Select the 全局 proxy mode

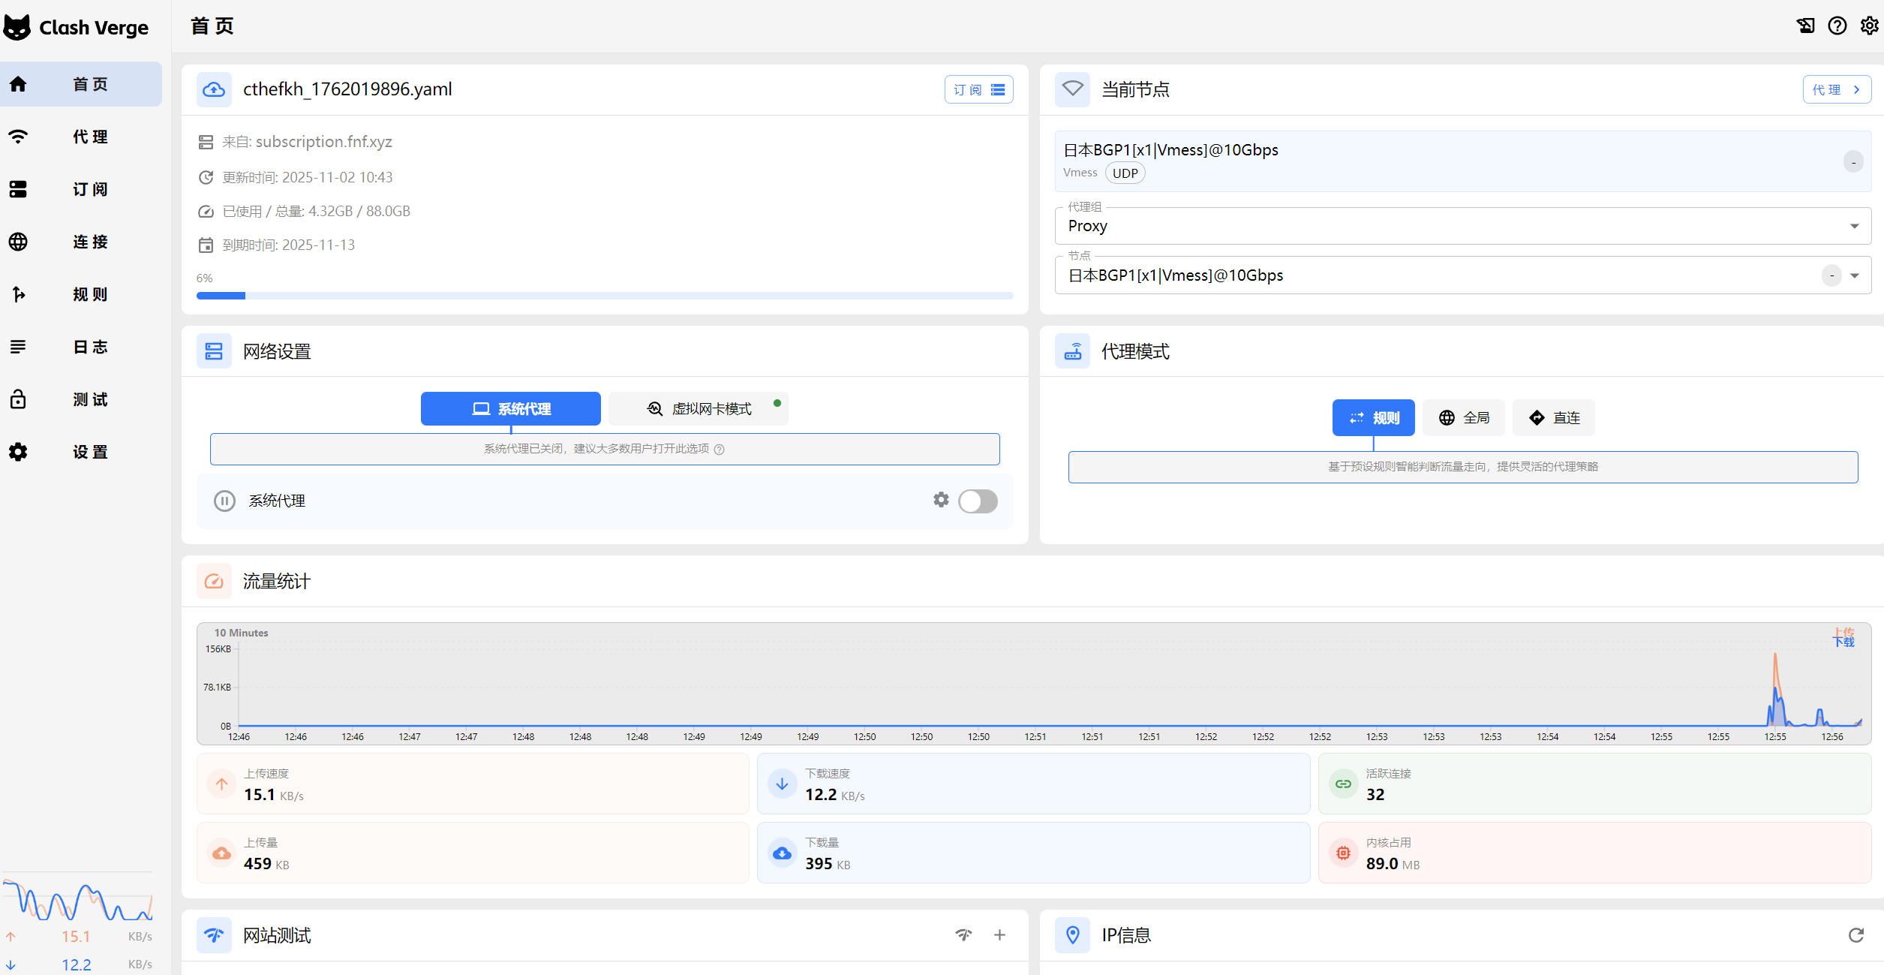tap(1464, 418)
